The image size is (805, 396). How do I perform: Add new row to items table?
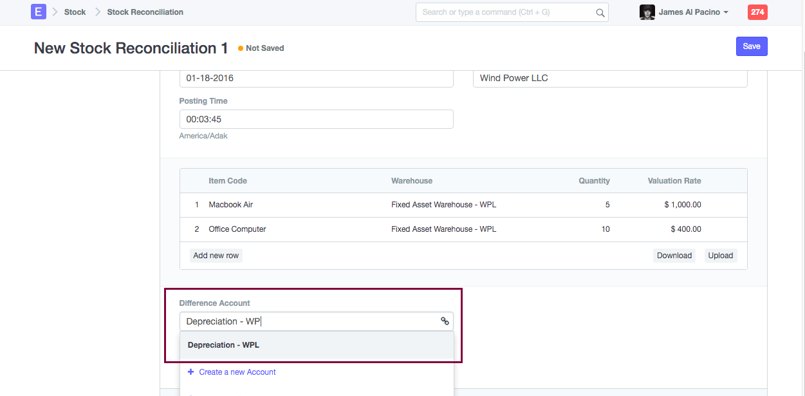pyautogui.click(x=216, y=256)
